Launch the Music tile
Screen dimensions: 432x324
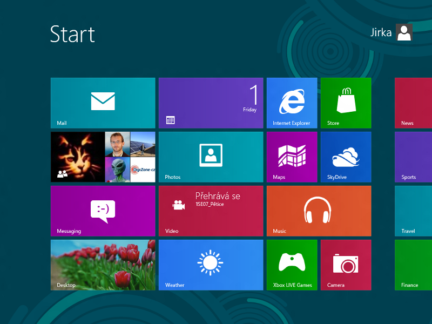(x=319, y=211)
